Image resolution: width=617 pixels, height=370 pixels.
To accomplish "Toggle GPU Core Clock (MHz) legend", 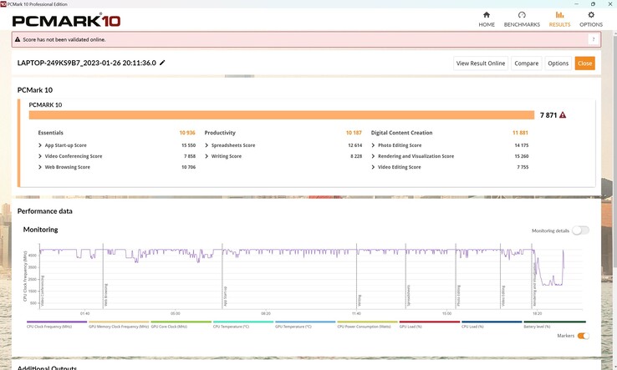I will [181, 324].
